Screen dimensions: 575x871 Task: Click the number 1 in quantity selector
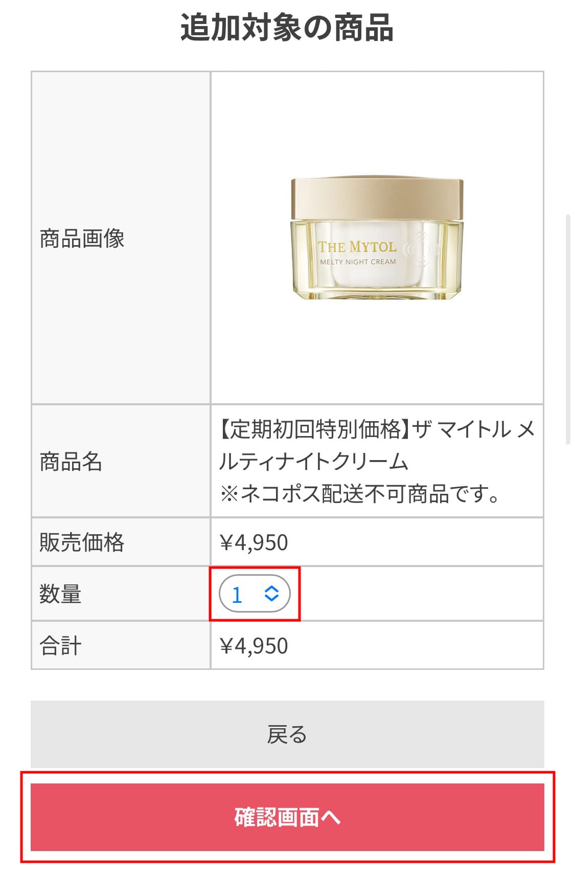pyautogui.click(x=237, y=595)
